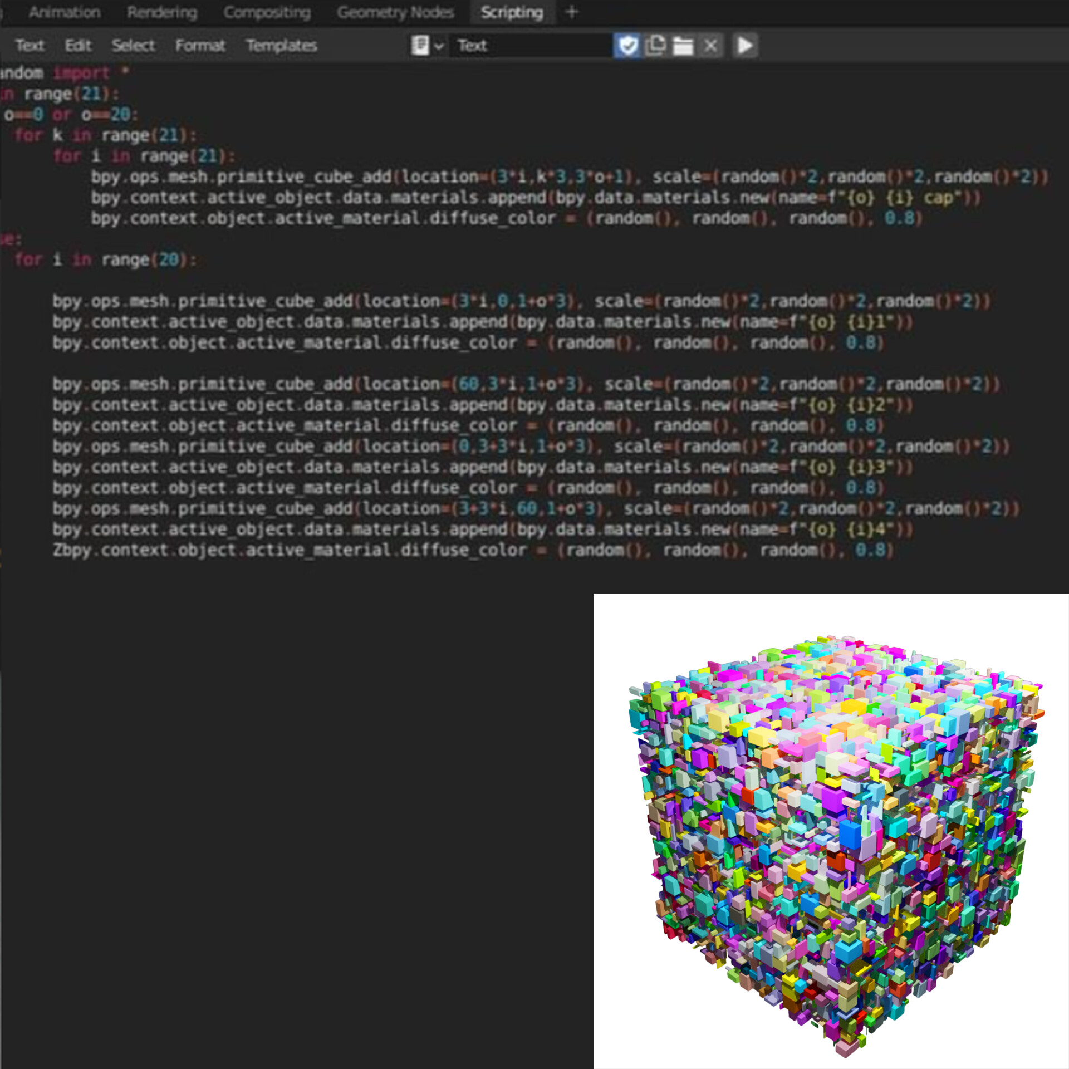Open the Animation workspace
The image size is (1069, 1069).
tap(65, 12)
